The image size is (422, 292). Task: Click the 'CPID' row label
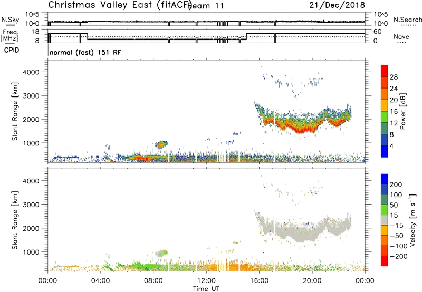12,50
